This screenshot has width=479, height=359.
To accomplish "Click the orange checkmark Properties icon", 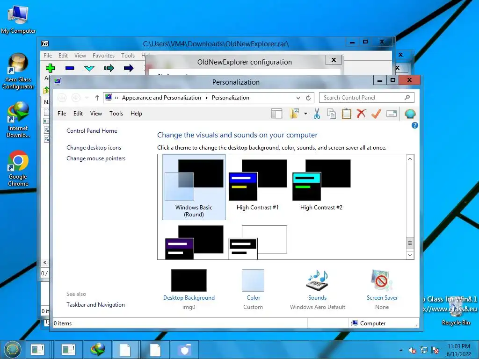I will (x=376, y=114).
